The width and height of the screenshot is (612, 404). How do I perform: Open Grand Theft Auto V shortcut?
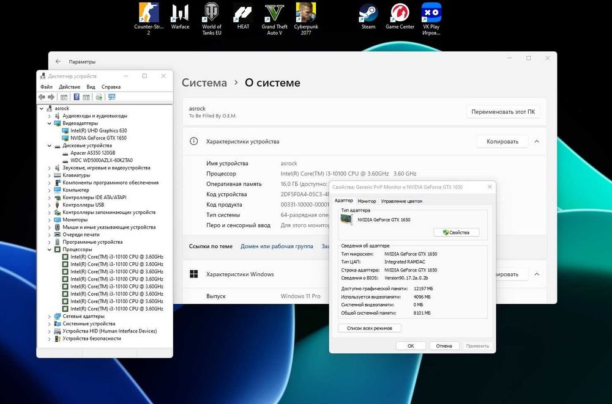(x=274, y=19)
